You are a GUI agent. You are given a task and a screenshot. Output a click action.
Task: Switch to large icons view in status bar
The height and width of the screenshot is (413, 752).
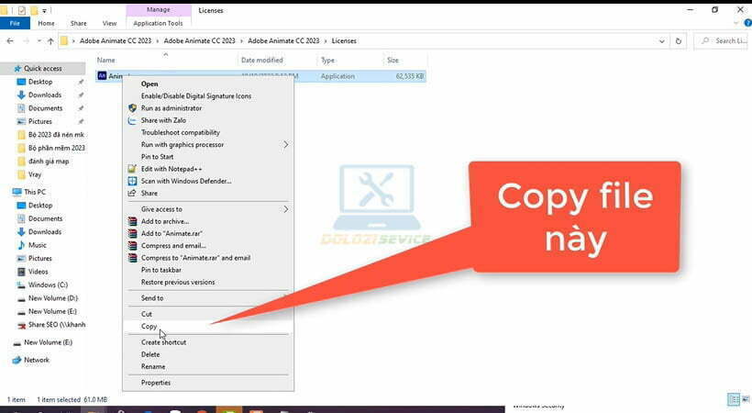pyautogui.click(x=744, y=400)
